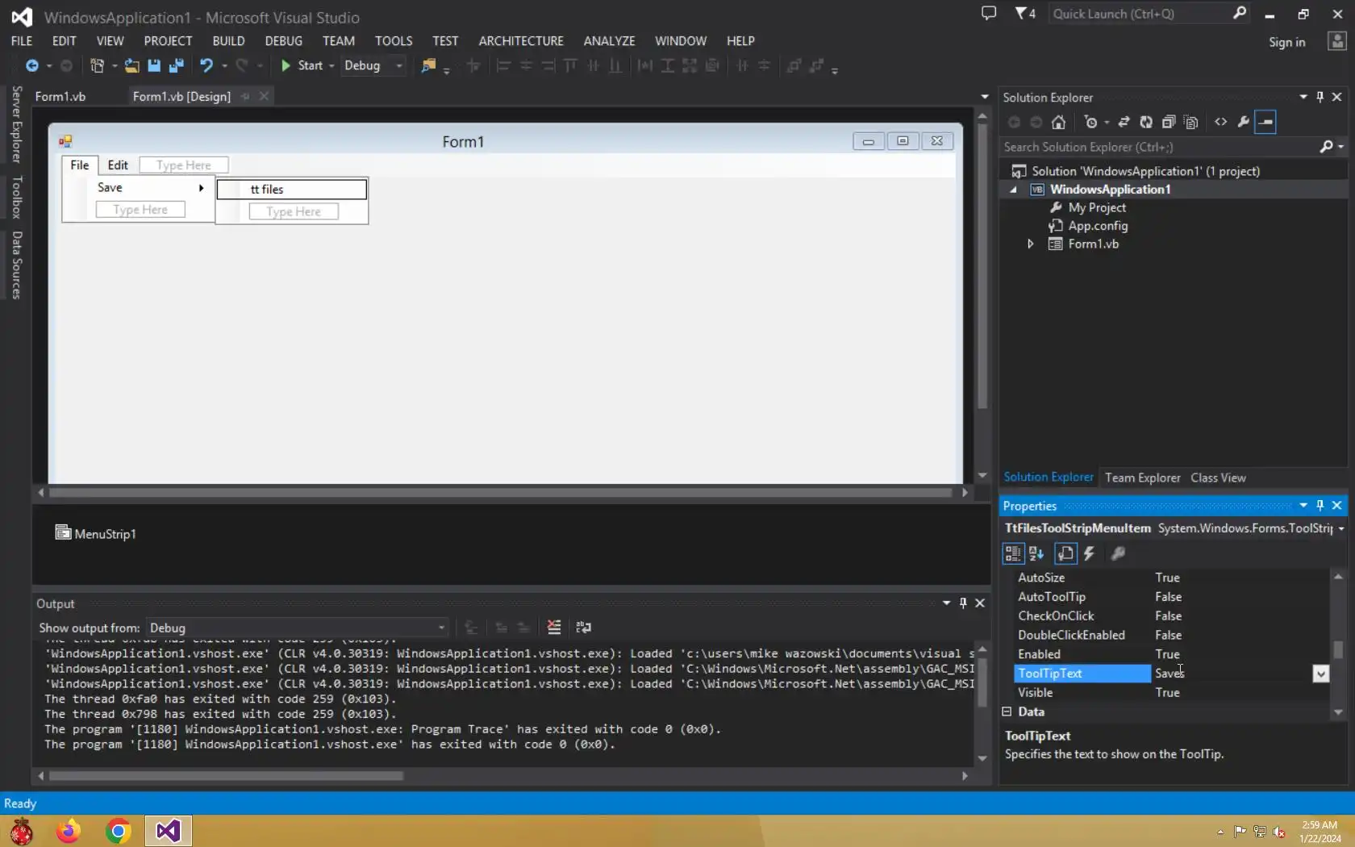The width and height of the screenshot is (1355, 847).
Task: Click the View Code icon in Solution Explorer
Action: [1221, 122]
